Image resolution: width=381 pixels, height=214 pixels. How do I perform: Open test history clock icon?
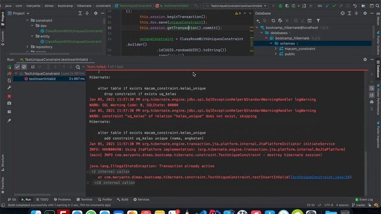click(78, 67)
